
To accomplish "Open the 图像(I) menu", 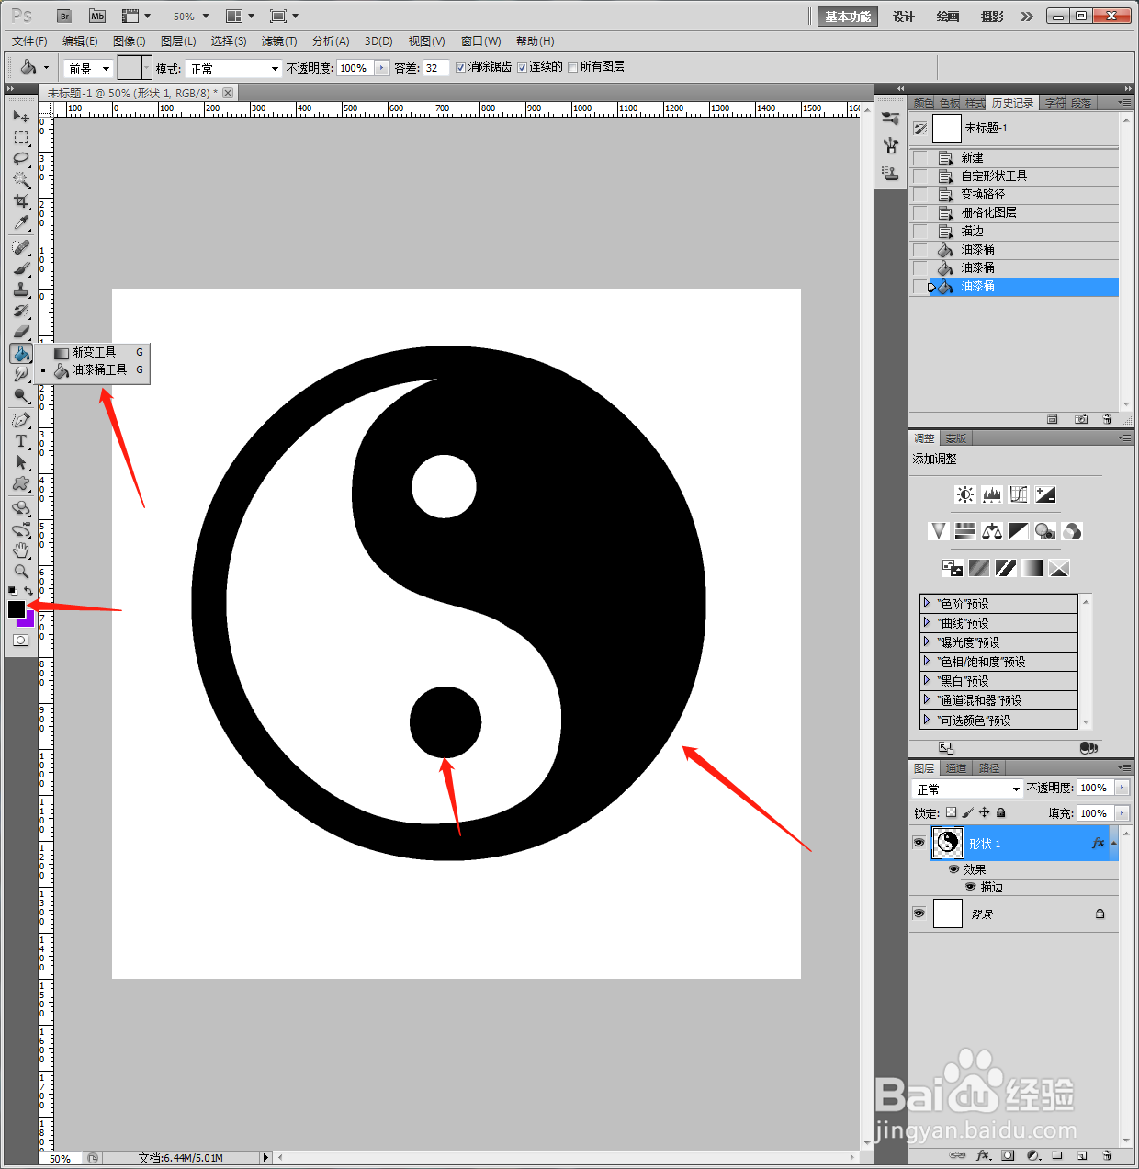I will click(129, 41).
